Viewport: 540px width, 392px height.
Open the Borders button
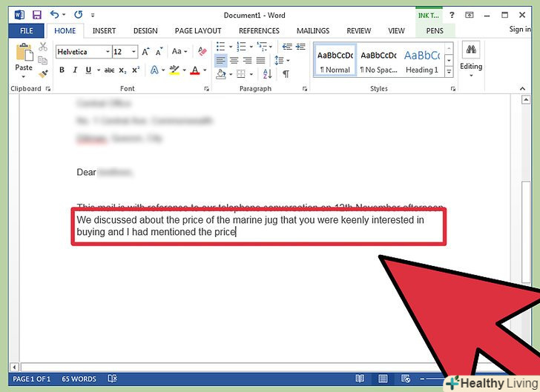(x=241, y=73)
